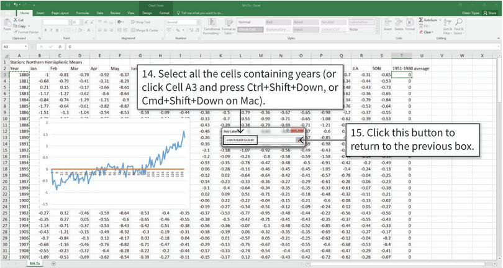Viewport: 503px width, 268px height.
Task: Toggle Underline formatting
Action: click(x=57, y=30)
